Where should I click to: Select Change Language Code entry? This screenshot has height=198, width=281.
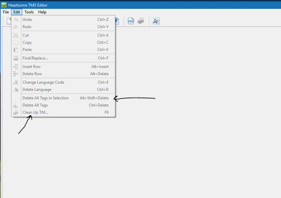[x=63, y=82]
